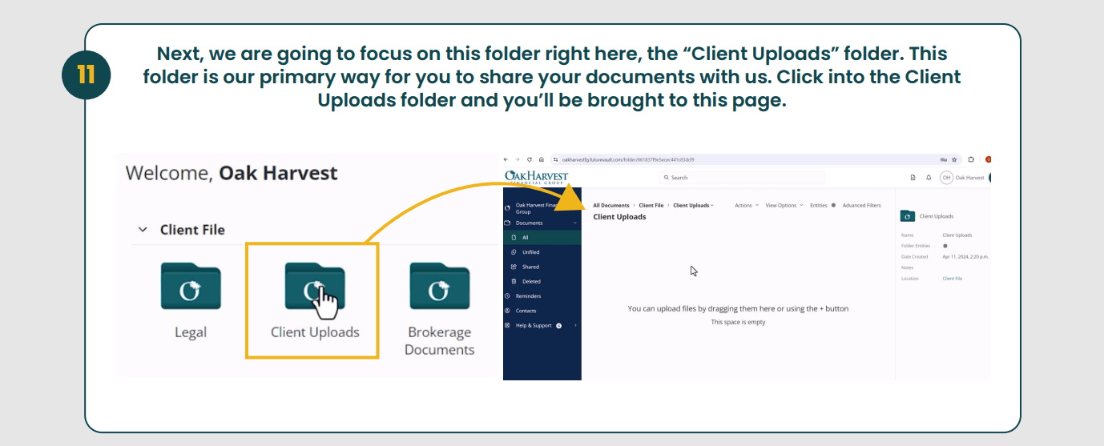Open Deleted documents in sidebar

[x=542, y=281]
